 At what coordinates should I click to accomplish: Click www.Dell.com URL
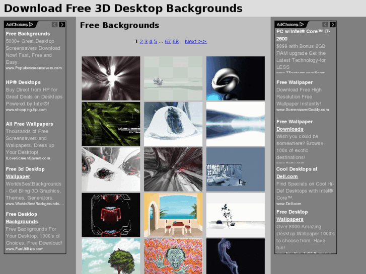[289, 204]
